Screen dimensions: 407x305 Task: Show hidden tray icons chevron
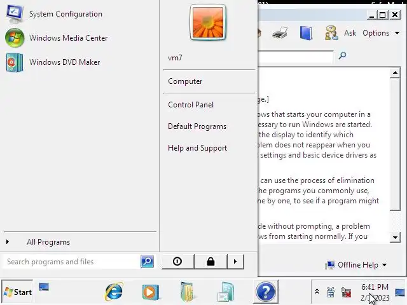tap(317, 291)
